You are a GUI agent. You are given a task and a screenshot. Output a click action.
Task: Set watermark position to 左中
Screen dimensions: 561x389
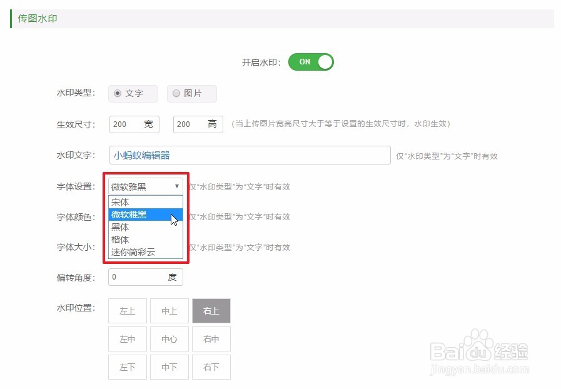pyautogui.click(x=127, y=339)
